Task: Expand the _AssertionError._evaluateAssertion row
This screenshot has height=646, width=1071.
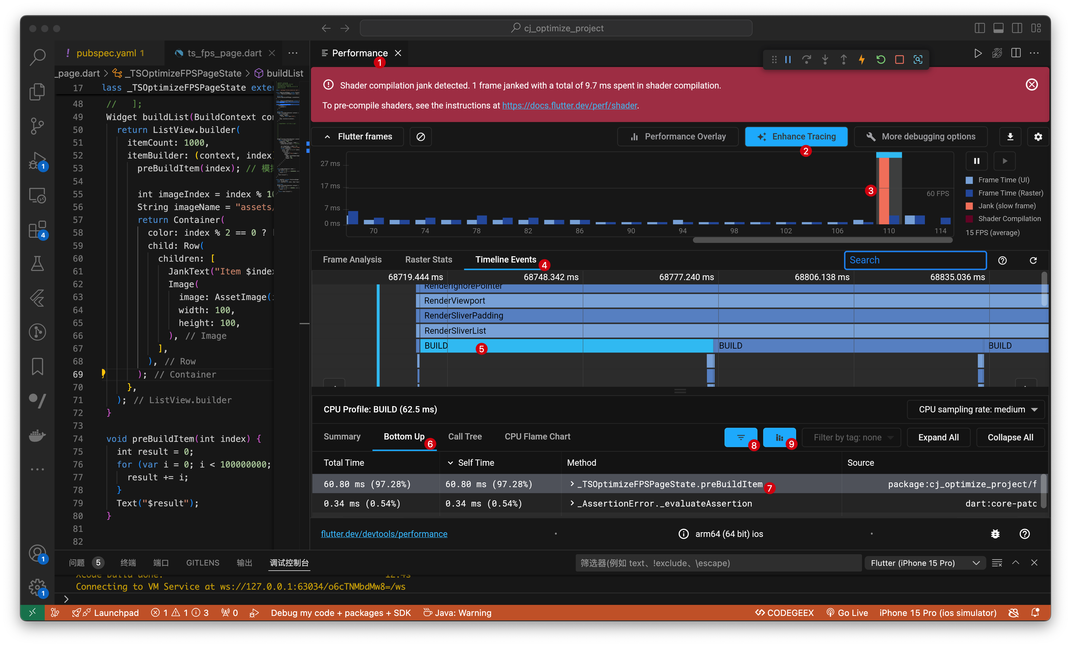Action: coord(572,504)
